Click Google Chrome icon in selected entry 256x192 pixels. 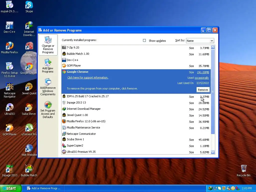[x=64, y=72]
